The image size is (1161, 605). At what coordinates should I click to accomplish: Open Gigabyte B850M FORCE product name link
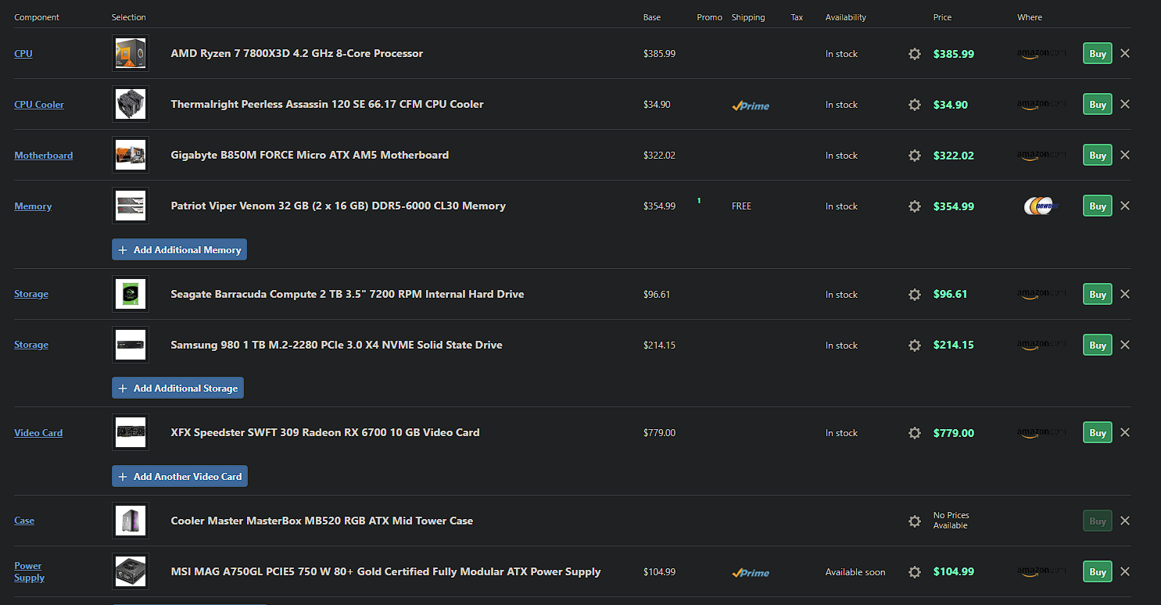click(310, 156)
